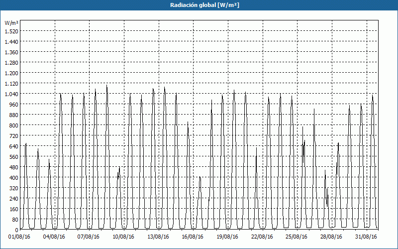Click the 'Radiación global [W/m²]' title bar
The height and width of the screenshot is (249, 398).
(x=199, y=5)
